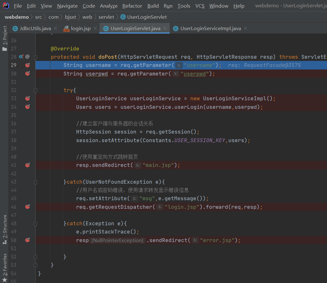The width and height of the screenshot is (327, 283).
Task: Click the class icon on UserLoginServiceImpl.java tab
Action: (x=176, y=28)
